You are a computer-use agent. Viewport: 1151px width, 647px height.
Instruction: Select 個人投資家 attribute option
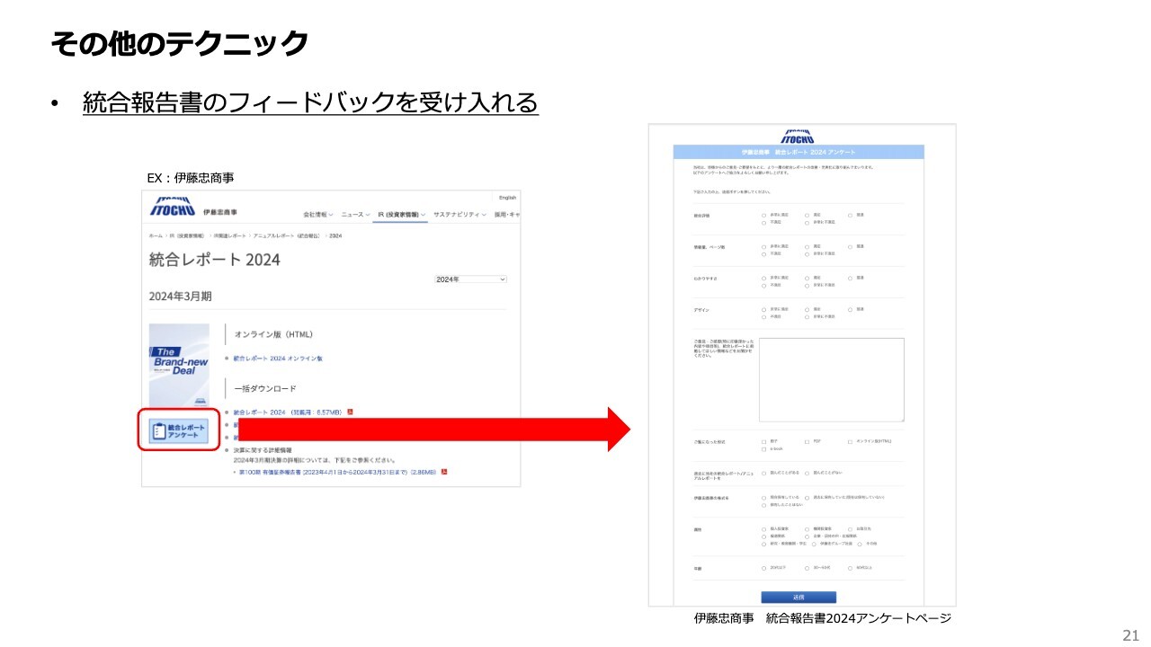[763, 529]
